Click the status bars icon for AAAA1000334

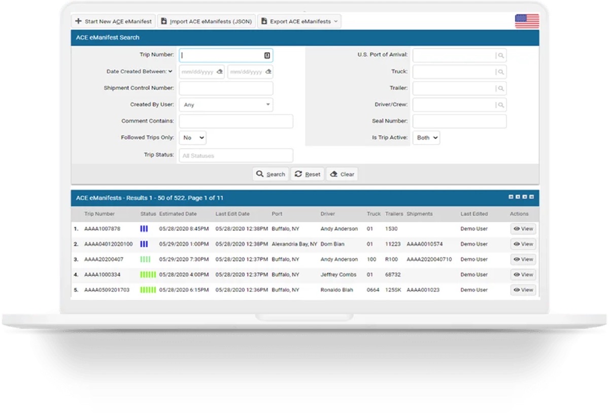(x=148, y=274)
